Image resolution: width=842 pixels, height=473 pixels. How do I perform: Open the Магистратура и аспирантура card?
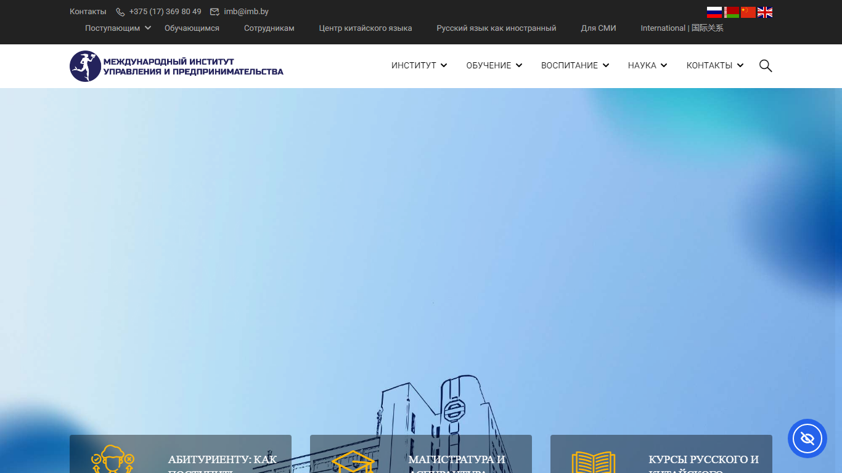point(421,454)
